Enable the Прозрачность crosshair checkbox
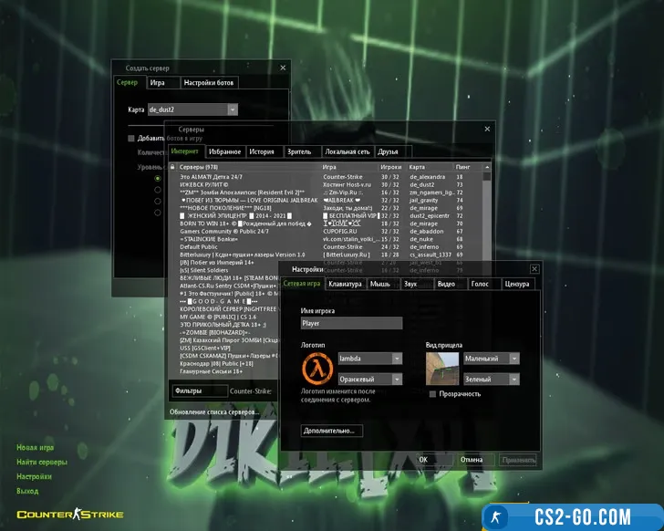The height and width of the screenshot is (531, 664). tap(433, 393)
